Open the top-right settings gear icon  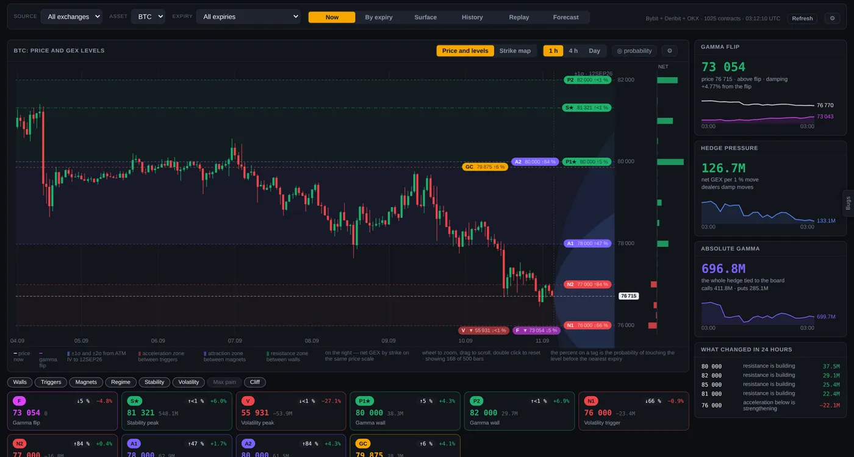[x=833, y=18]
